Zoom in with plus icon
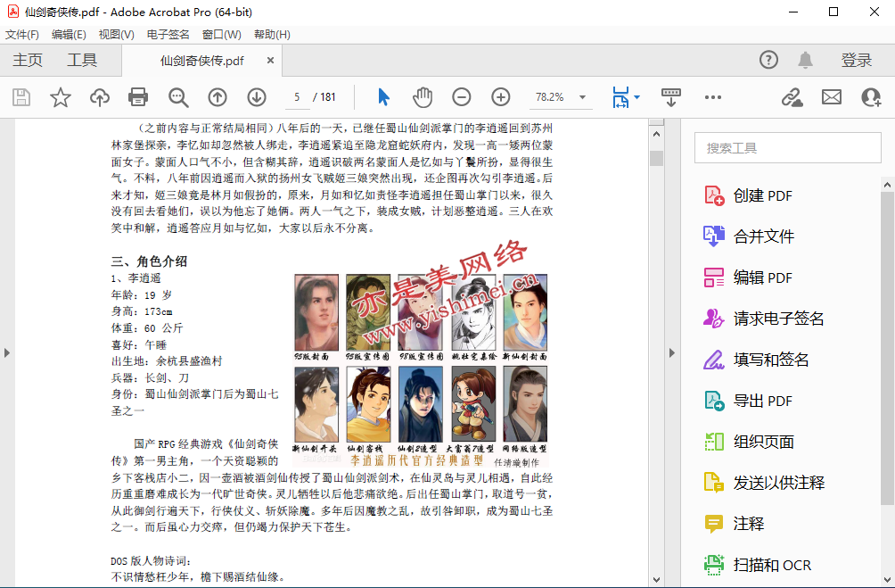The width and height of the screenshot is (895, 588). [501, 97]
